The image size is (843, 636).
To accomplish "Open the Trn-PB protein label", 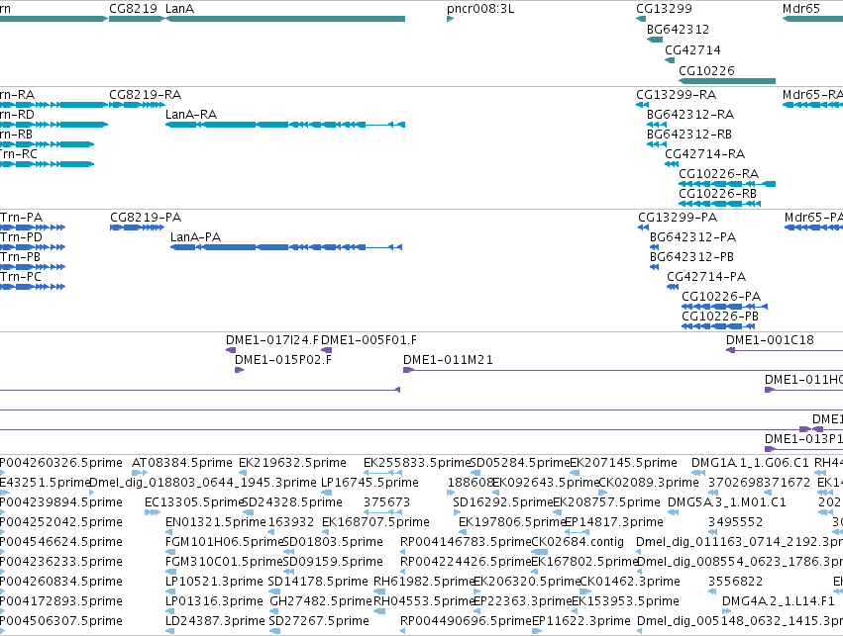I will (21, 257).
